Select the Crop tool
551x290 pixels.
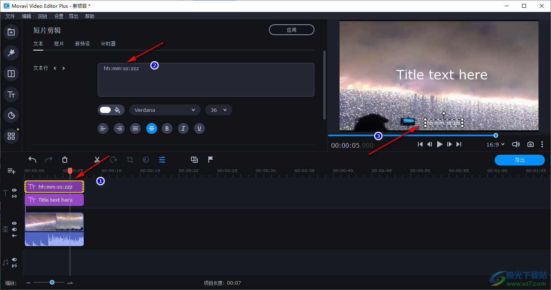(130, 160)
